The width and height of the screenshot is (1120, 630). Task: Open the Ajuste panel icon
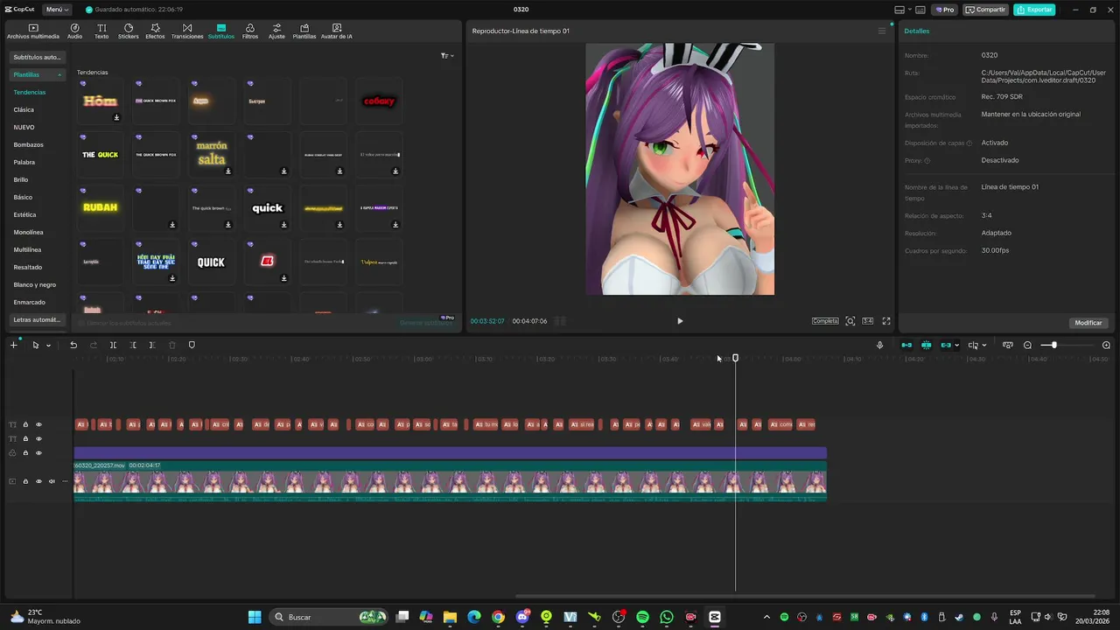point(276,31)
